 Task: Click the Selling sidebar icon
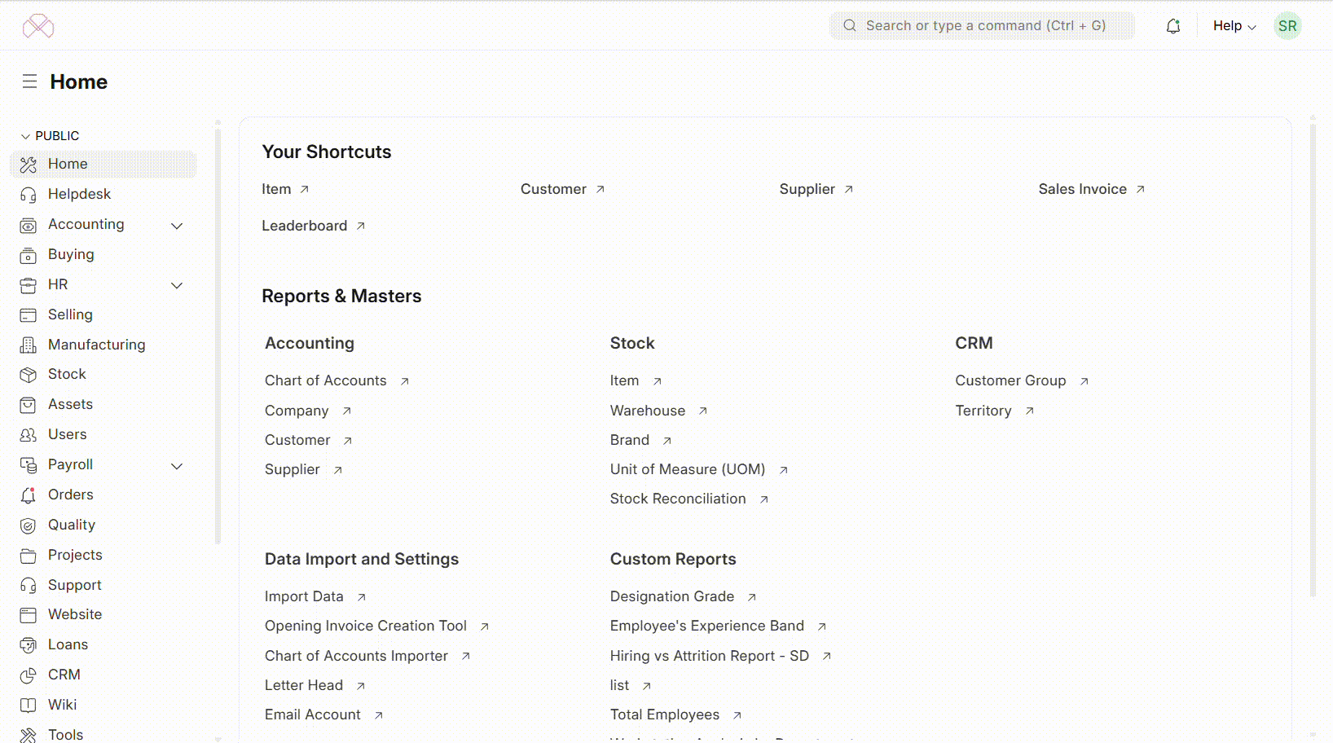click(x=29, y=315)
